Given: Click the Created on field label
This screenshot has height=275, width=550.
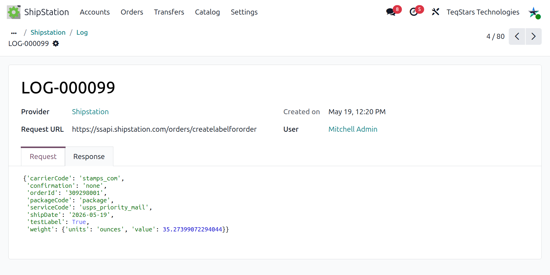Looking at the screenshot, I should [301, 112].
